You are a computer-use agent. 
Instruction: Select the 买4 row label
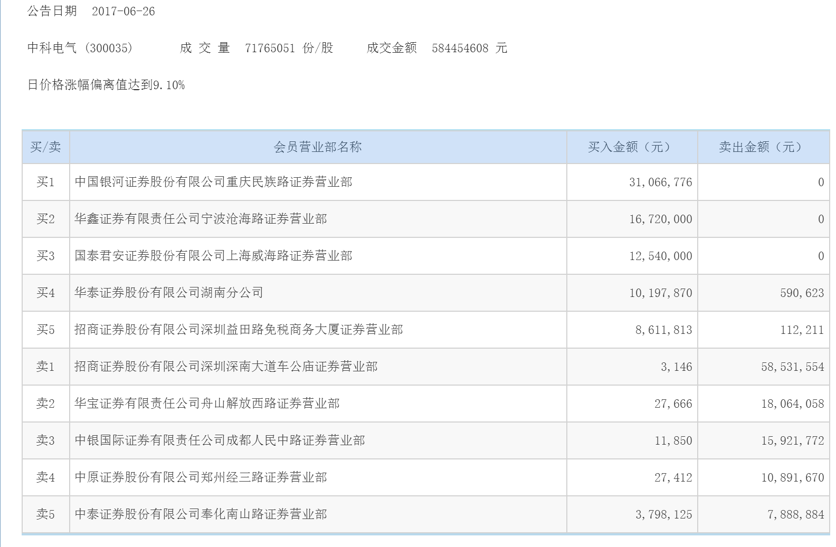click(x=45, y=293)
